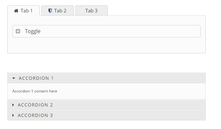Click blank area of Accordion 2 header bar
Screen dimensions: 221x129
pos(134,105)
